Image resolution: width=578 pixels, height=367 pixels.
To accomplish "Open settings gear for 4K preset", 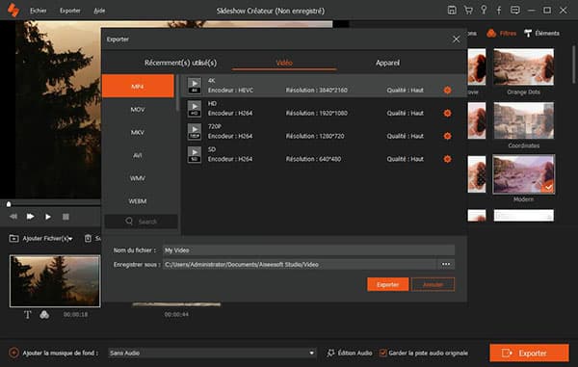I will click(447, 90).
